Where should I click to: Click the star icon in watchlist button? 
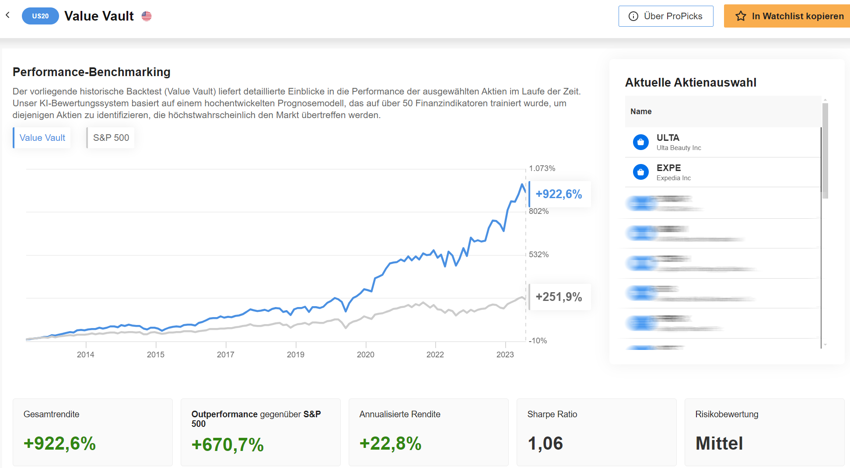click(x=741, y=16)
